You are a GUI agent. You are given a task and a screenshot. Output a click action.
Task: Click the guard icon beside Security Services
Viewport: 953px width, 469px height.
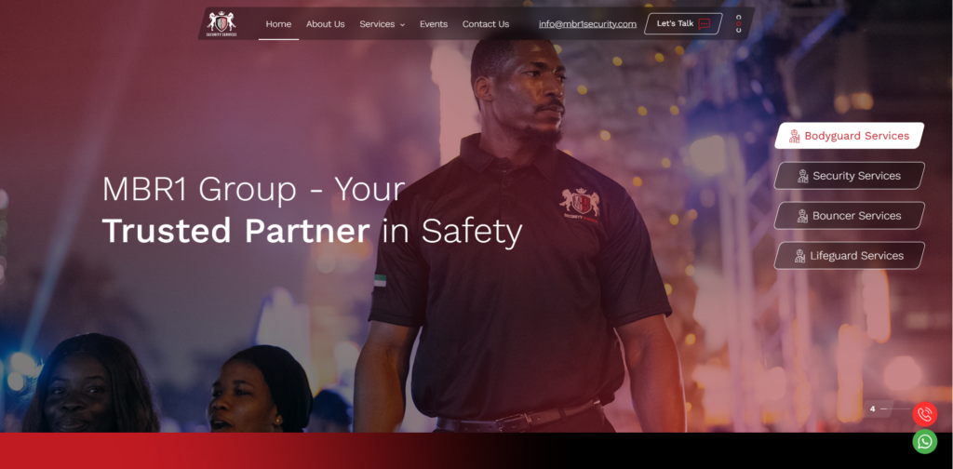click(x=803, y=176)
